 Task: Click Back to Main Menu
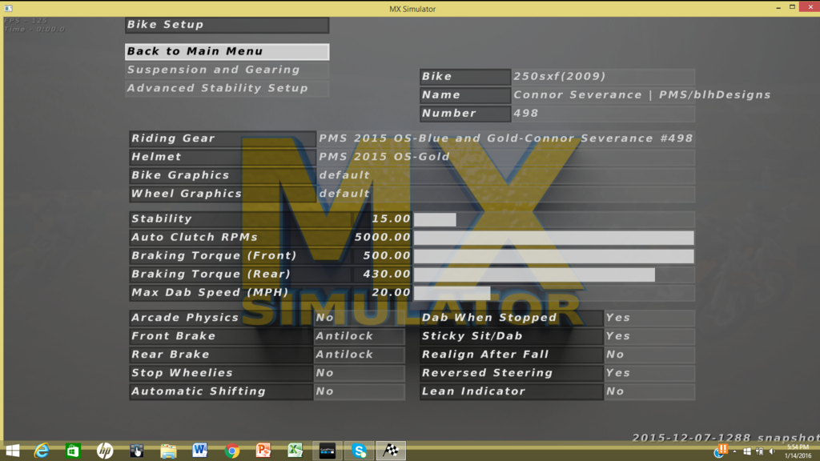click(x=227, y=51)
